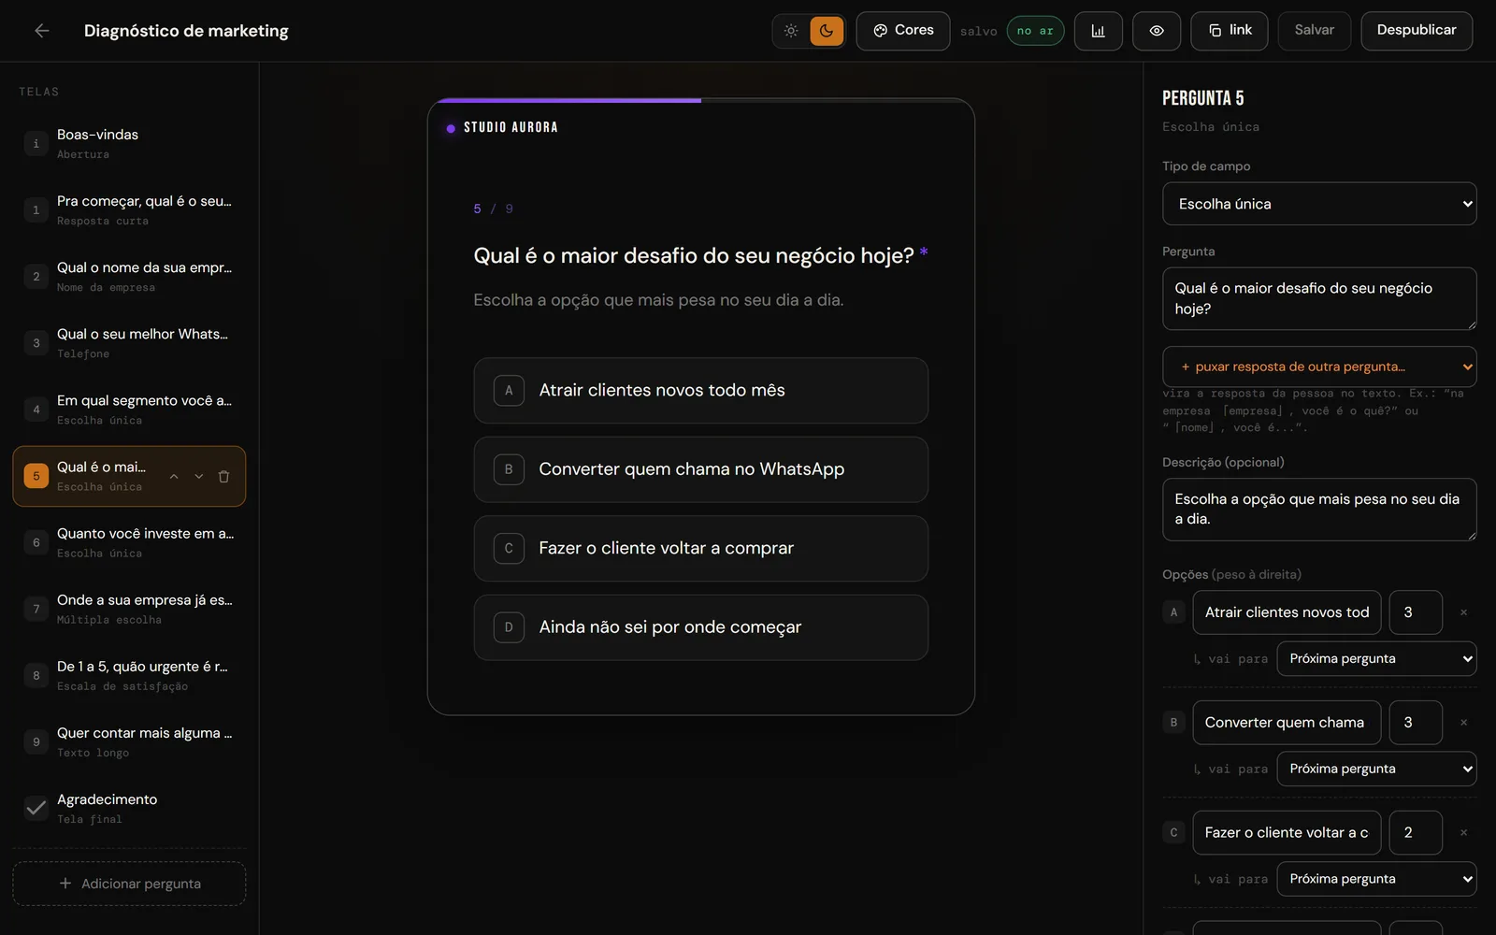Open option B 'vai para' dropdown

pyautogui.click(x=1376, y=769)
